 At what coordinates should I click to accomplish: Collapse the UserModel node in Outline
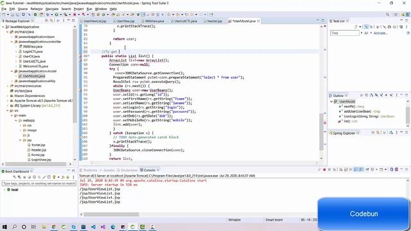point(331,101)
